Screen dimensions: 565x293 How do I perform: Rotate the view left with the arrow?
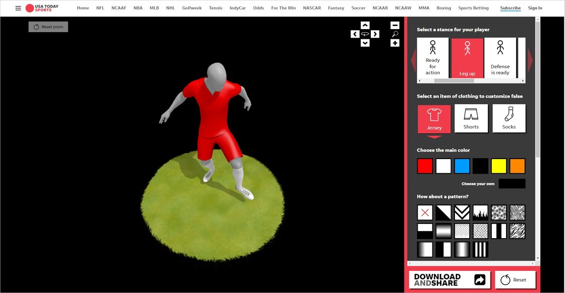(355, 34)
